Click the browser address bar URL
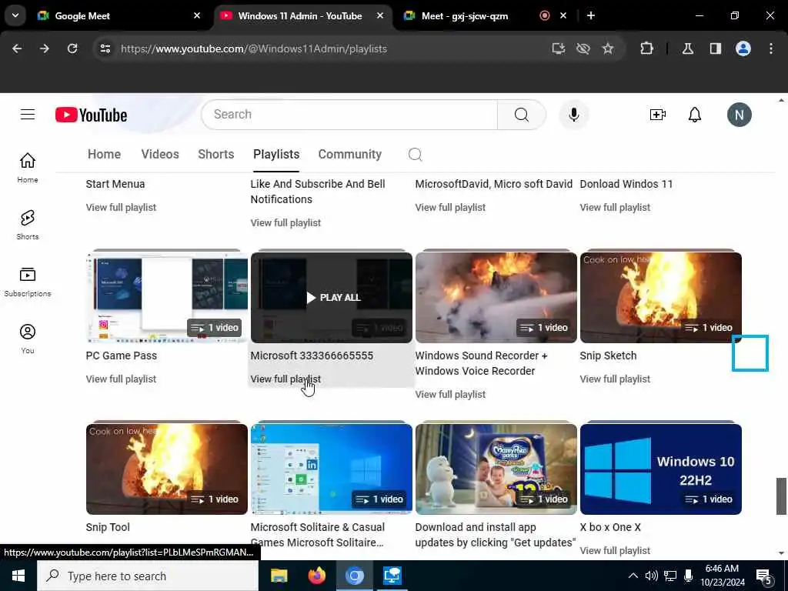The height and width of the screenshot is (591, 788). (x=254, y=48)
